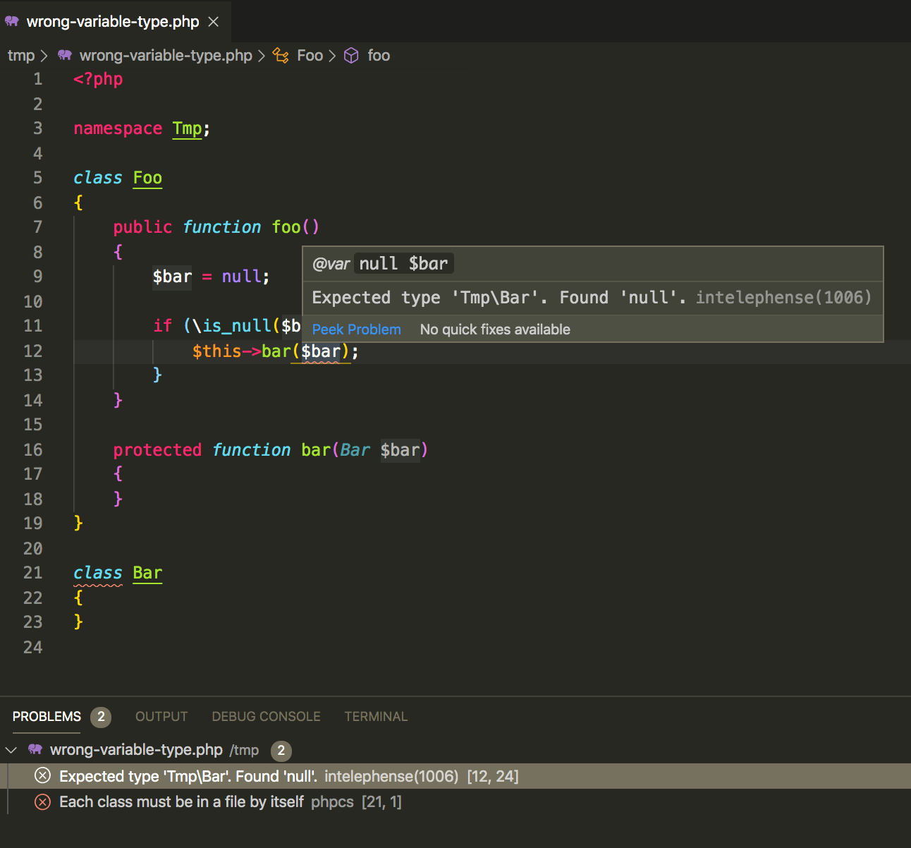Click tmp in the breadcrumb bar
Screen dimensions: 911x848
click(20, 55)
